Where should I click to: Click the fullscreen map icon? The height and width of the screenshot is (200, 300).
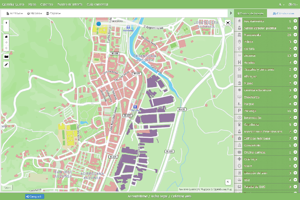[x=228, y=23]
